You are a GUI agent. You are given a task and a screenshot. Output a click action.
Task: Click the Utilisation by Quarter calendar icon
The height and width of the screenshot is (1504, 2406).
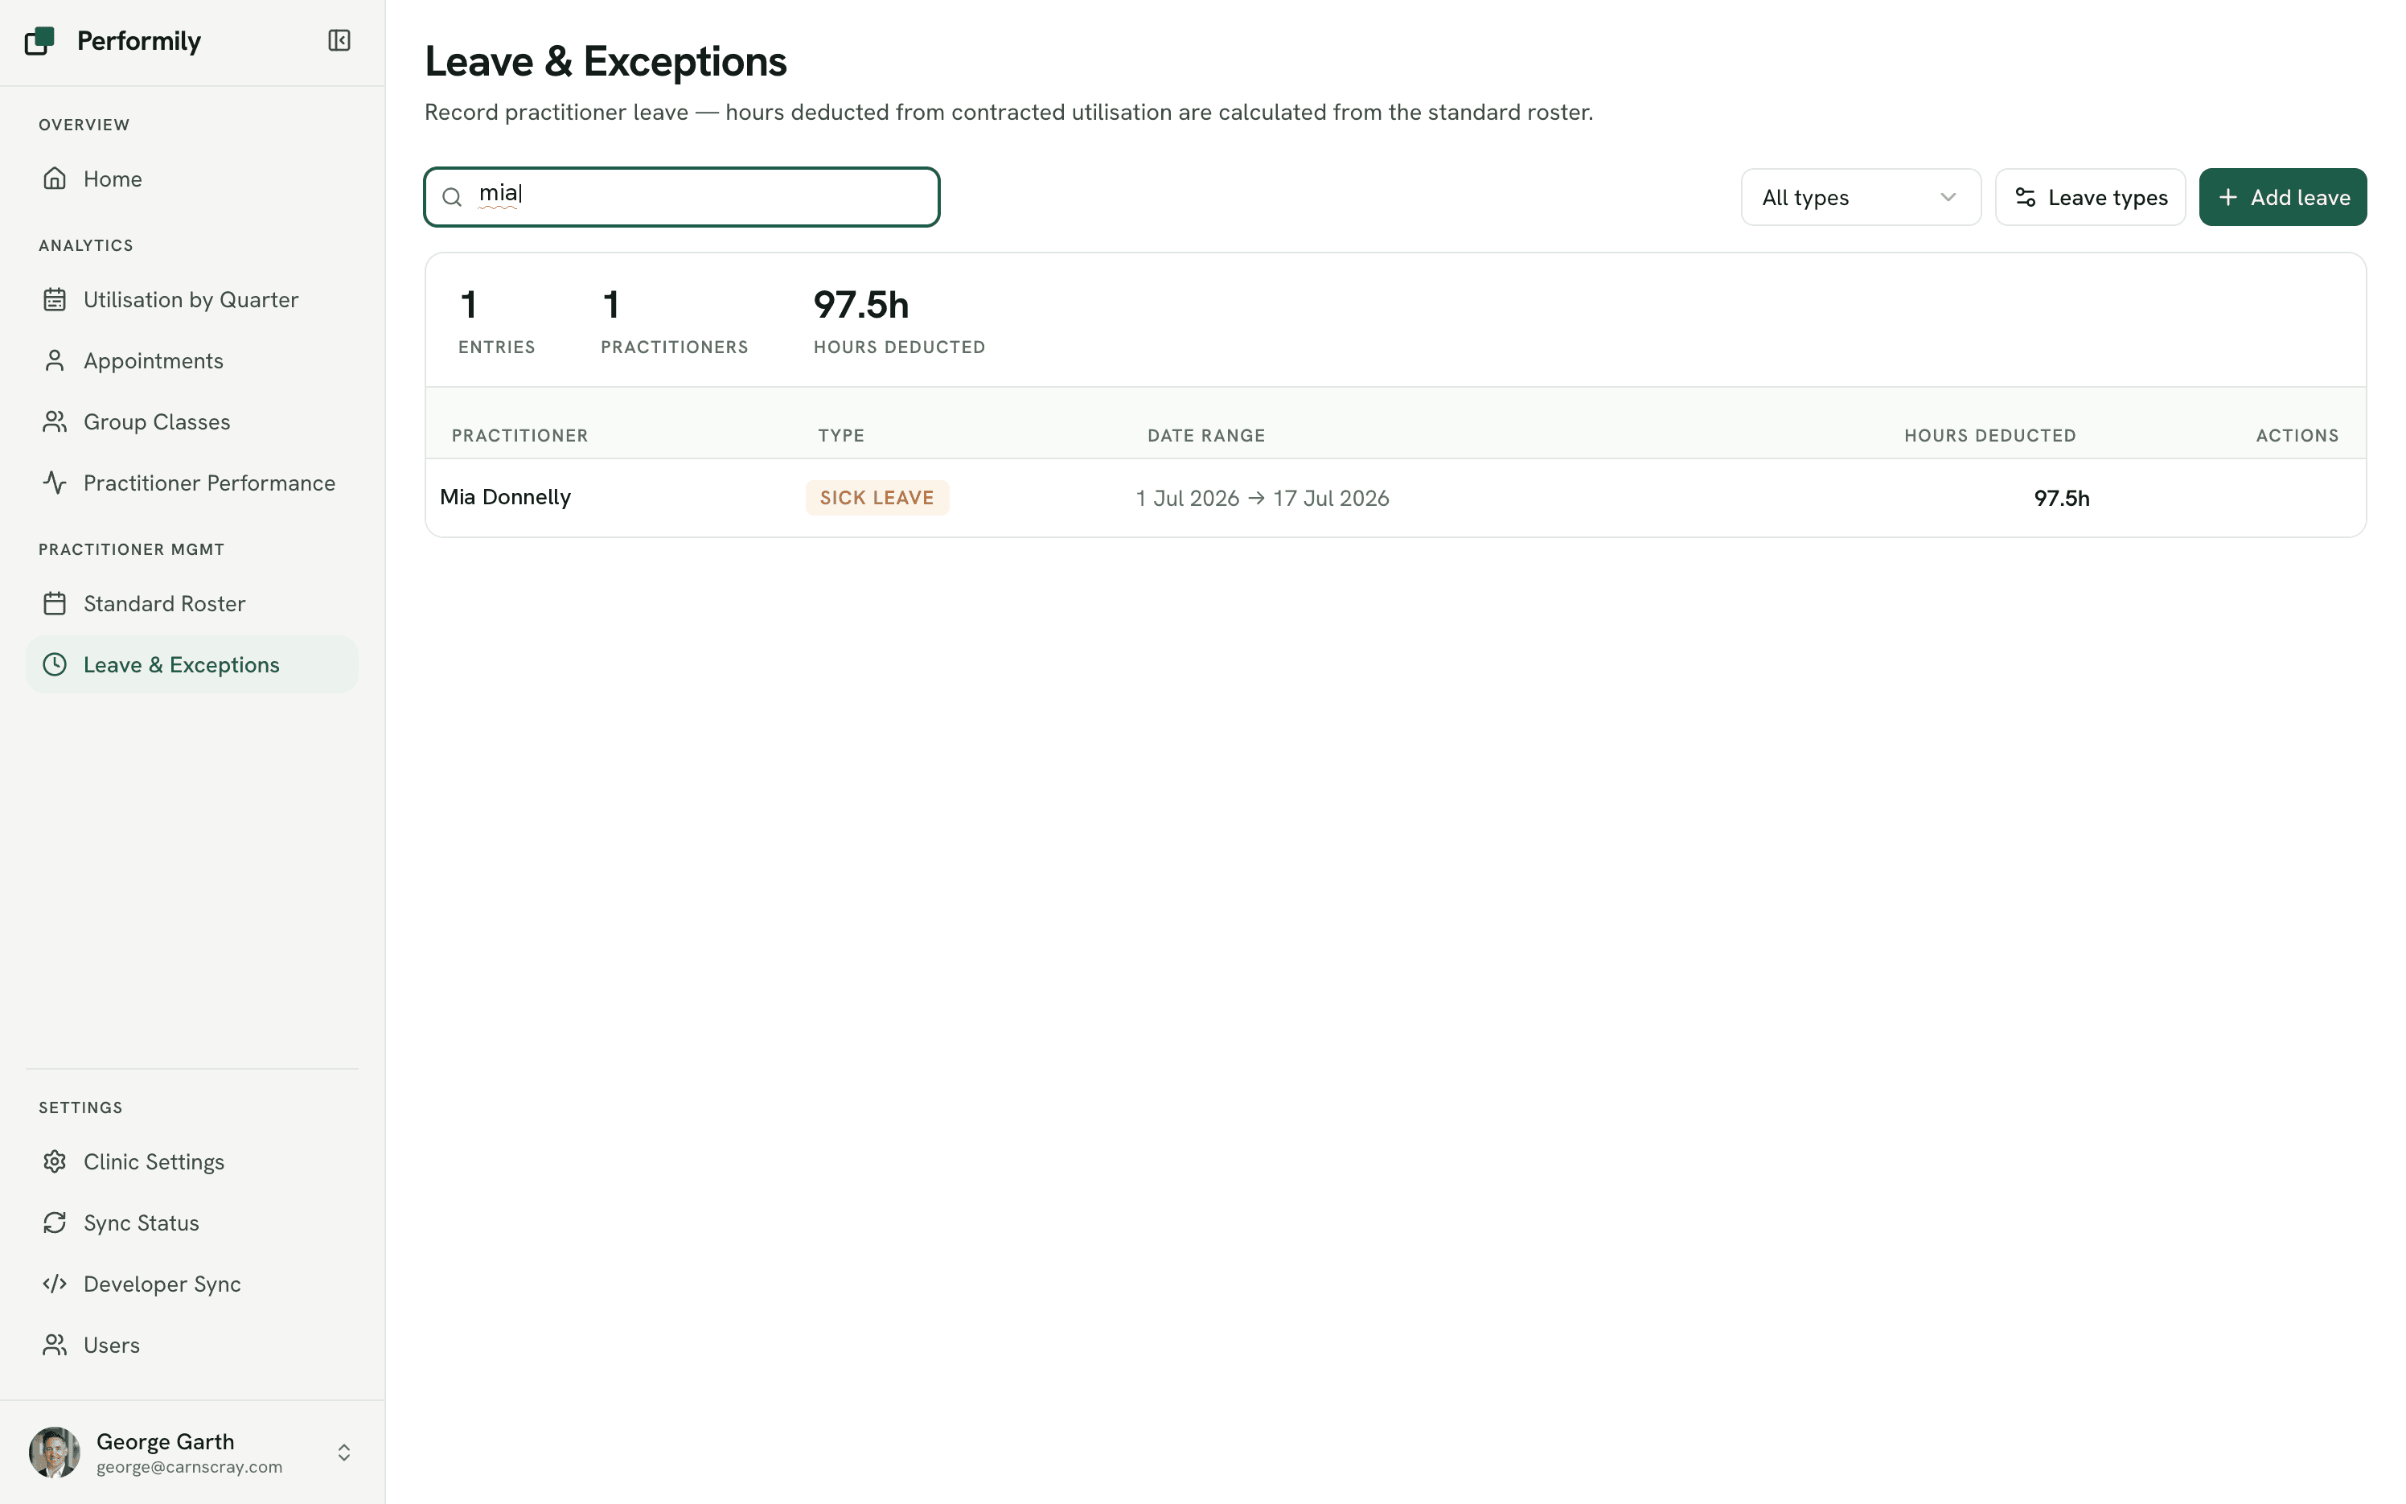(55, 299)
